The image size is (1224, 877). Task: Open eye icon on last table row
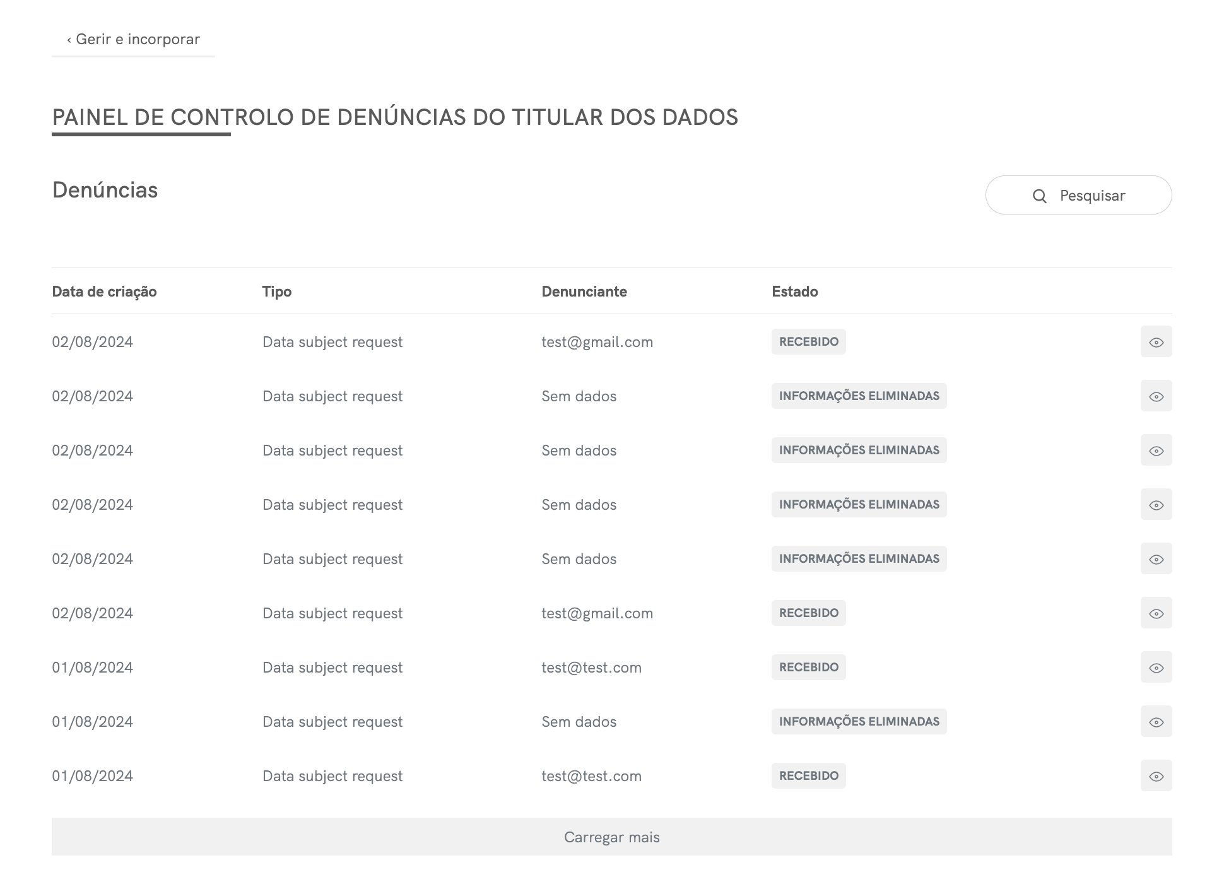click(x=1156, y=776)
